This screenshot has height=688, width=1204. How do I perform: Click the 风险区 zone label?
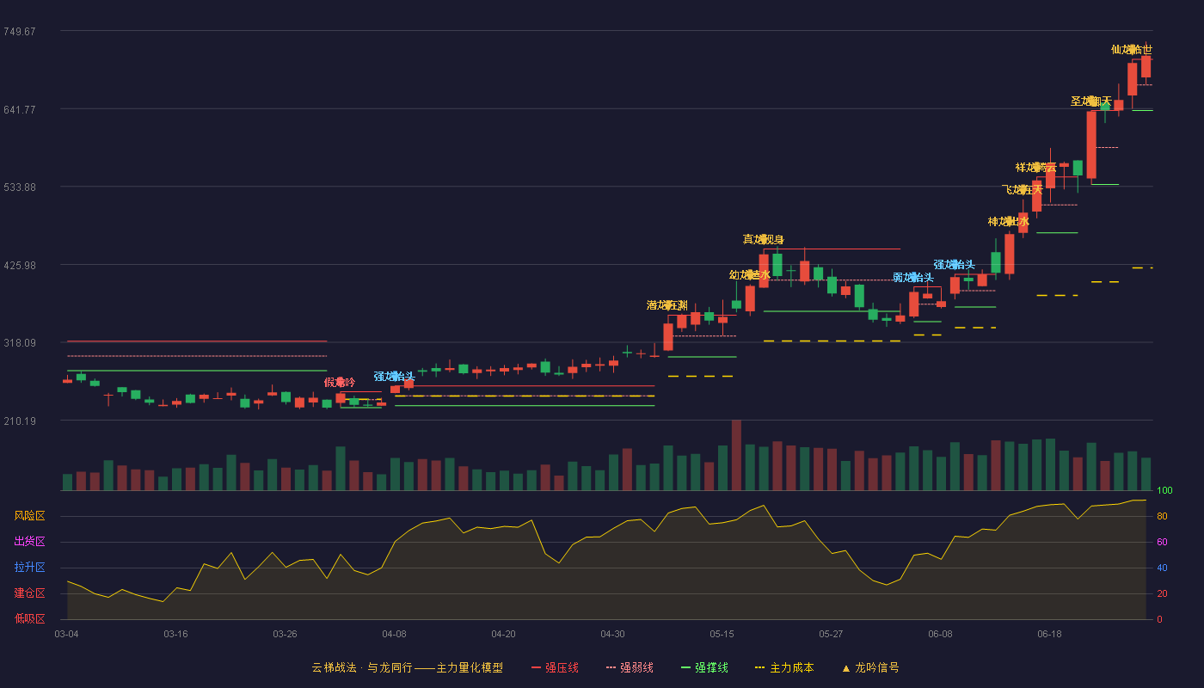click(30, 516)
